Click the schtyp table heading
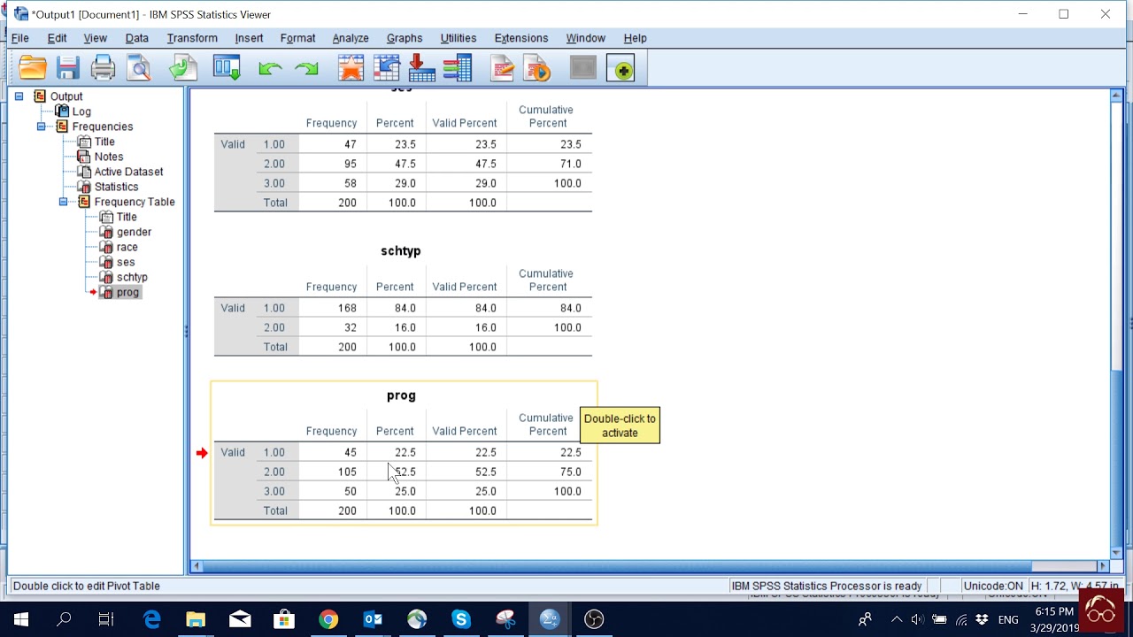 coord(401,251)
